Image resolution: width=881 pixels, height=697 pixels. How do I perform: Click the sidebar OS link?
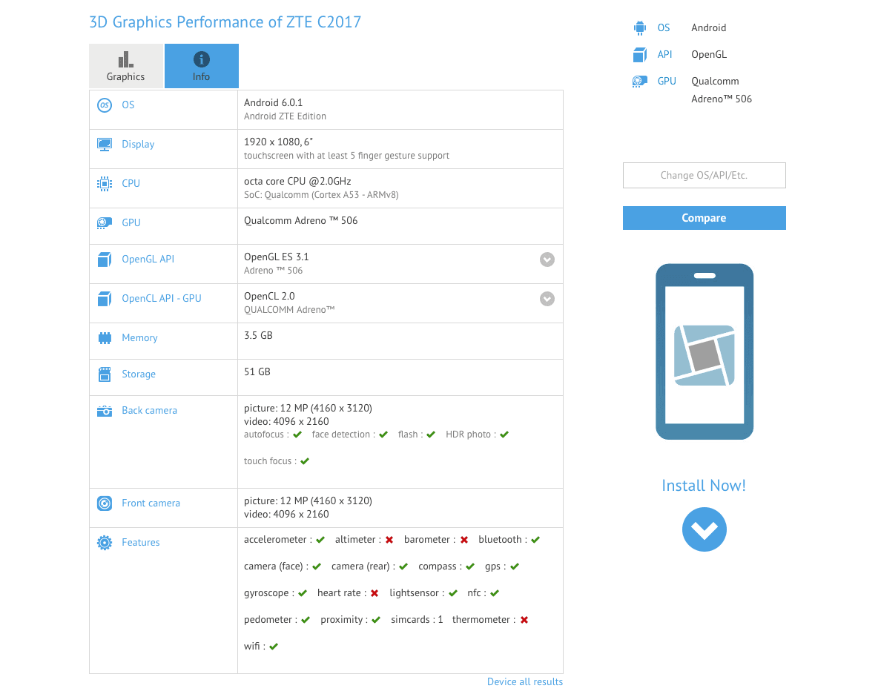tap(664, 28)
